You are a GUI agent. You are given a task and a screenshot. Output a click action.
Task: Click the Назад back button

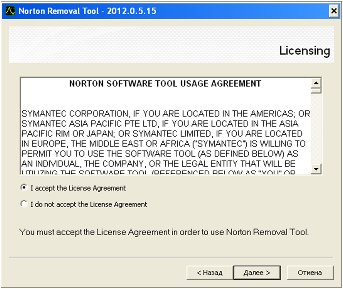[x=209, y=273]
